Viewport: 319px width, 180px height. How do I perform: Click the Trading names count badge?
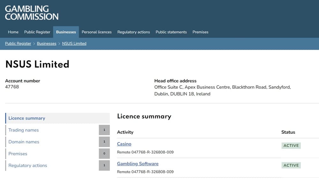tap(104, 130)
